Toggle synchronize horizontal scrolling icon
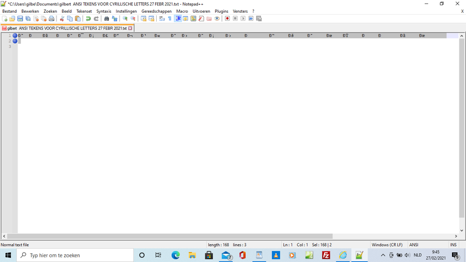 [151, 19]
